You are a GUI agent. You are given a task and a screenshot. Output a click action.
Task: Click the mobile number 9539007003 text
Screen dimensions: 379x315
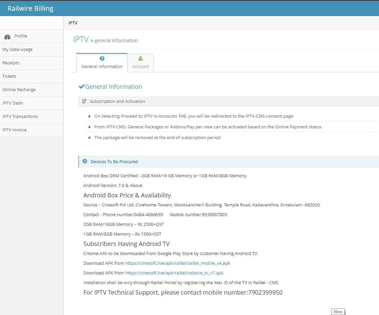[215, 214]
